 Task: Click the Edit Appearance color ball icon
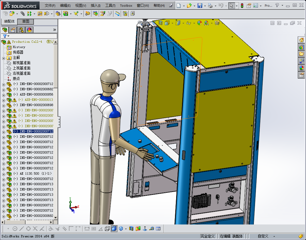tap(199, 23)
